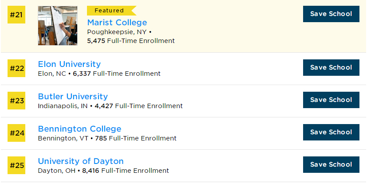Click Elon's 6,337 Full-Time Enrollment text
This screenshot has width=367, height=183.
[116, 74]
